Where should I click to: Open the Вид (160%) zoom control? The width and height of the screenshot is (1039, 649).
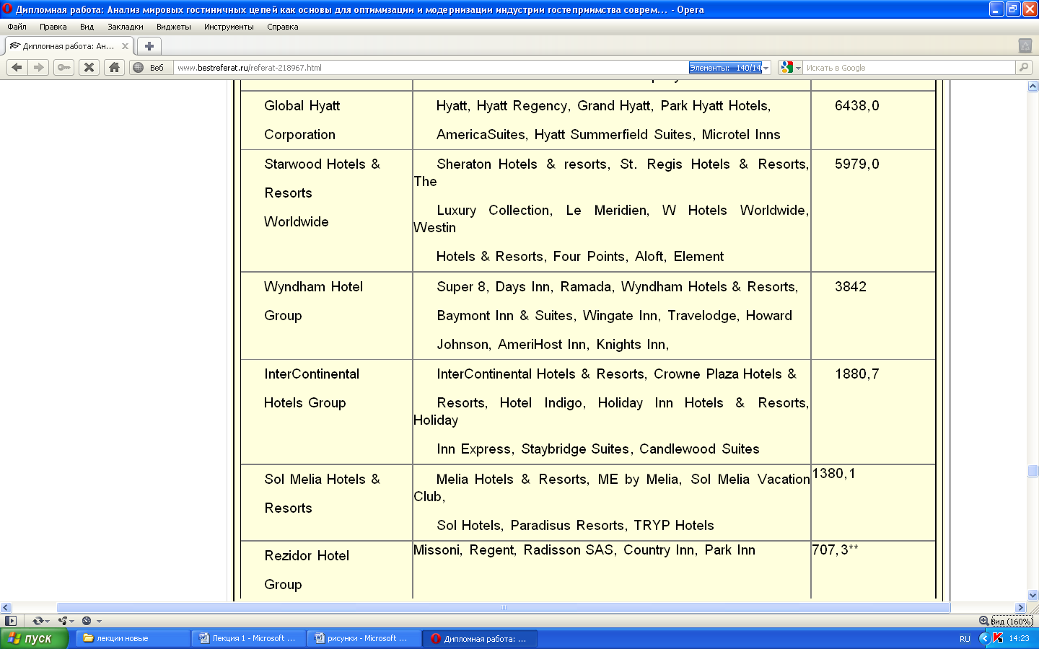(1012, 622)
